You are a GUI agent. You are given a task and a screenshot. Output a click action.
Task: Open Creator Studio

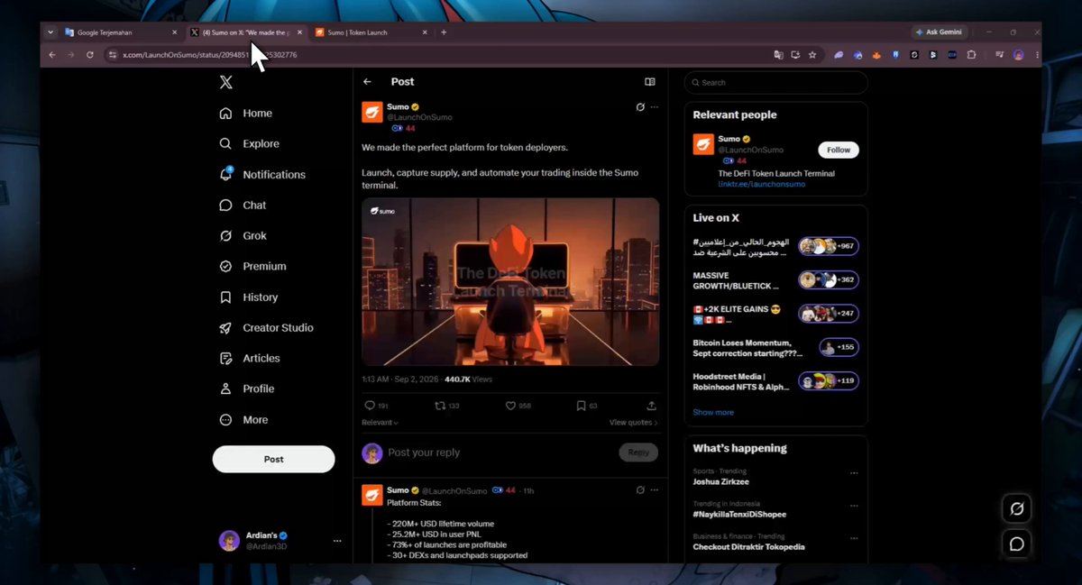point(266,328)
